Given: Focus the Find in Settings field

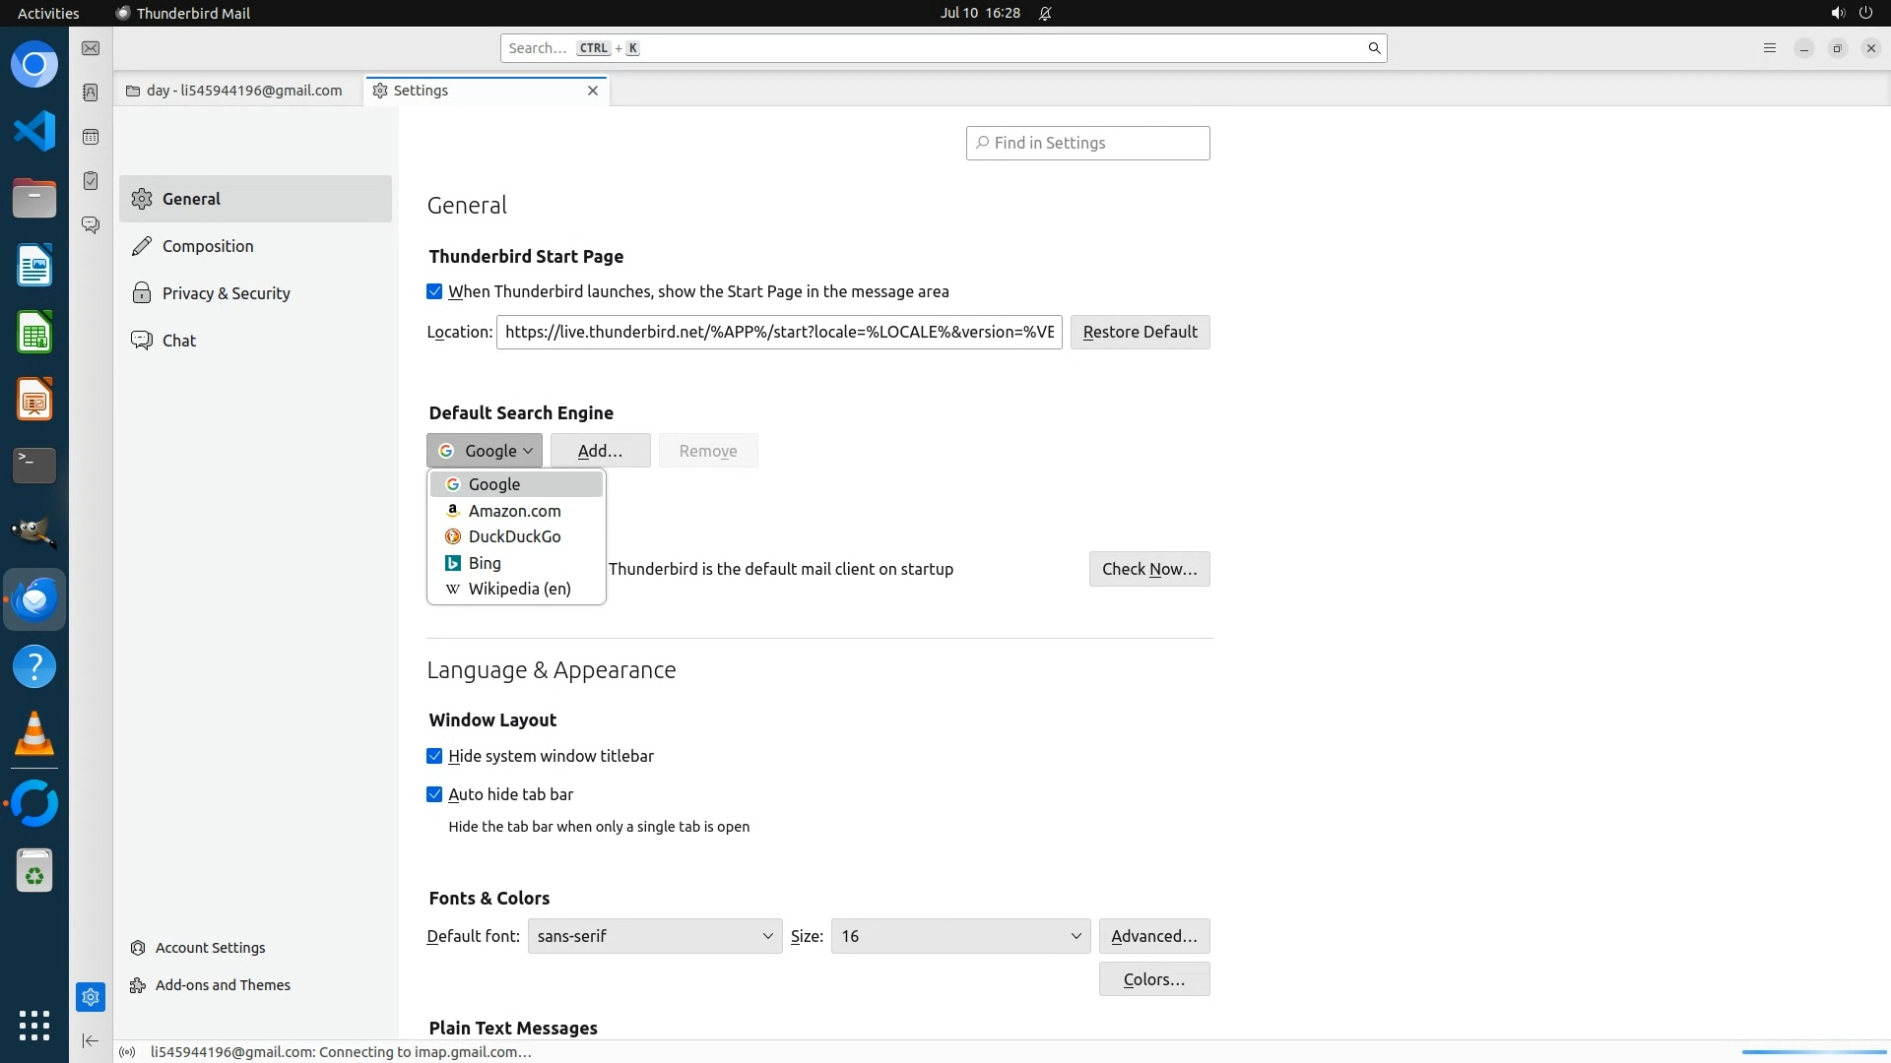Looking at the screenshot, I should (x=1087, y=144).
